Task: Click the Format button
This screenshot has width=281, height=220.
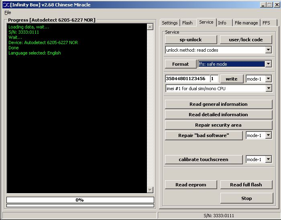Action: click(x=181, y=64)
